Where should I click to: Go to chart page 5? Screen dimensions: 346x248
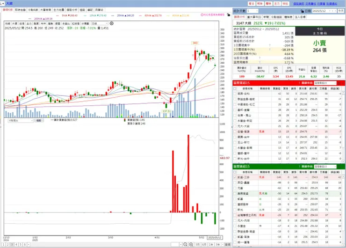[20, 244]
